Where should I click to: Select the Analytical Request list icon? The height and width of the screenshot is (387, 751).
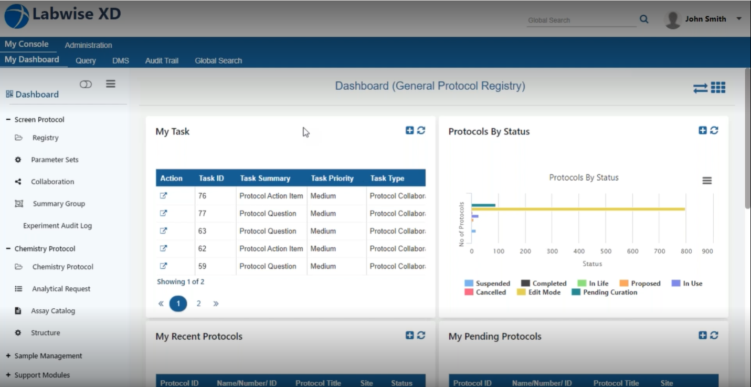tap(17, 289)
